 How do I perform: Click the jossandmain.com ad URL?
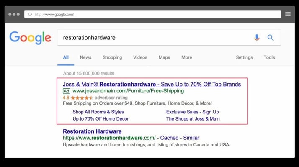click(128, 91)
